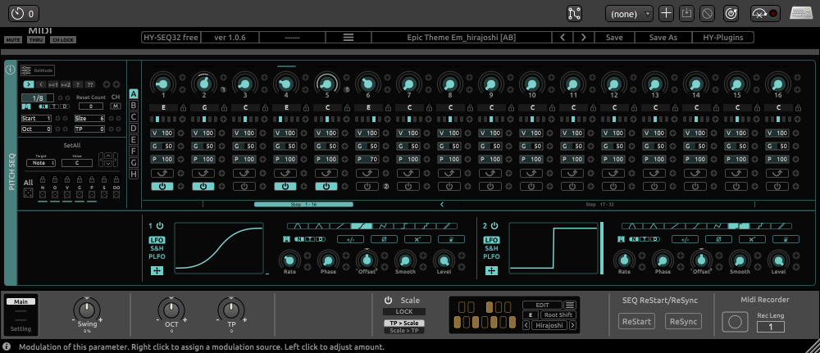Open the hamburger preset menu

(x=348, y=37)
